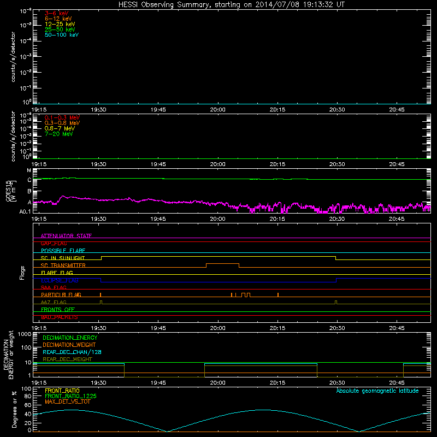Click the geomagnetic latitude peak near 20:10
This screenshot has height=437, width=437.
click(x=262, y=410)
